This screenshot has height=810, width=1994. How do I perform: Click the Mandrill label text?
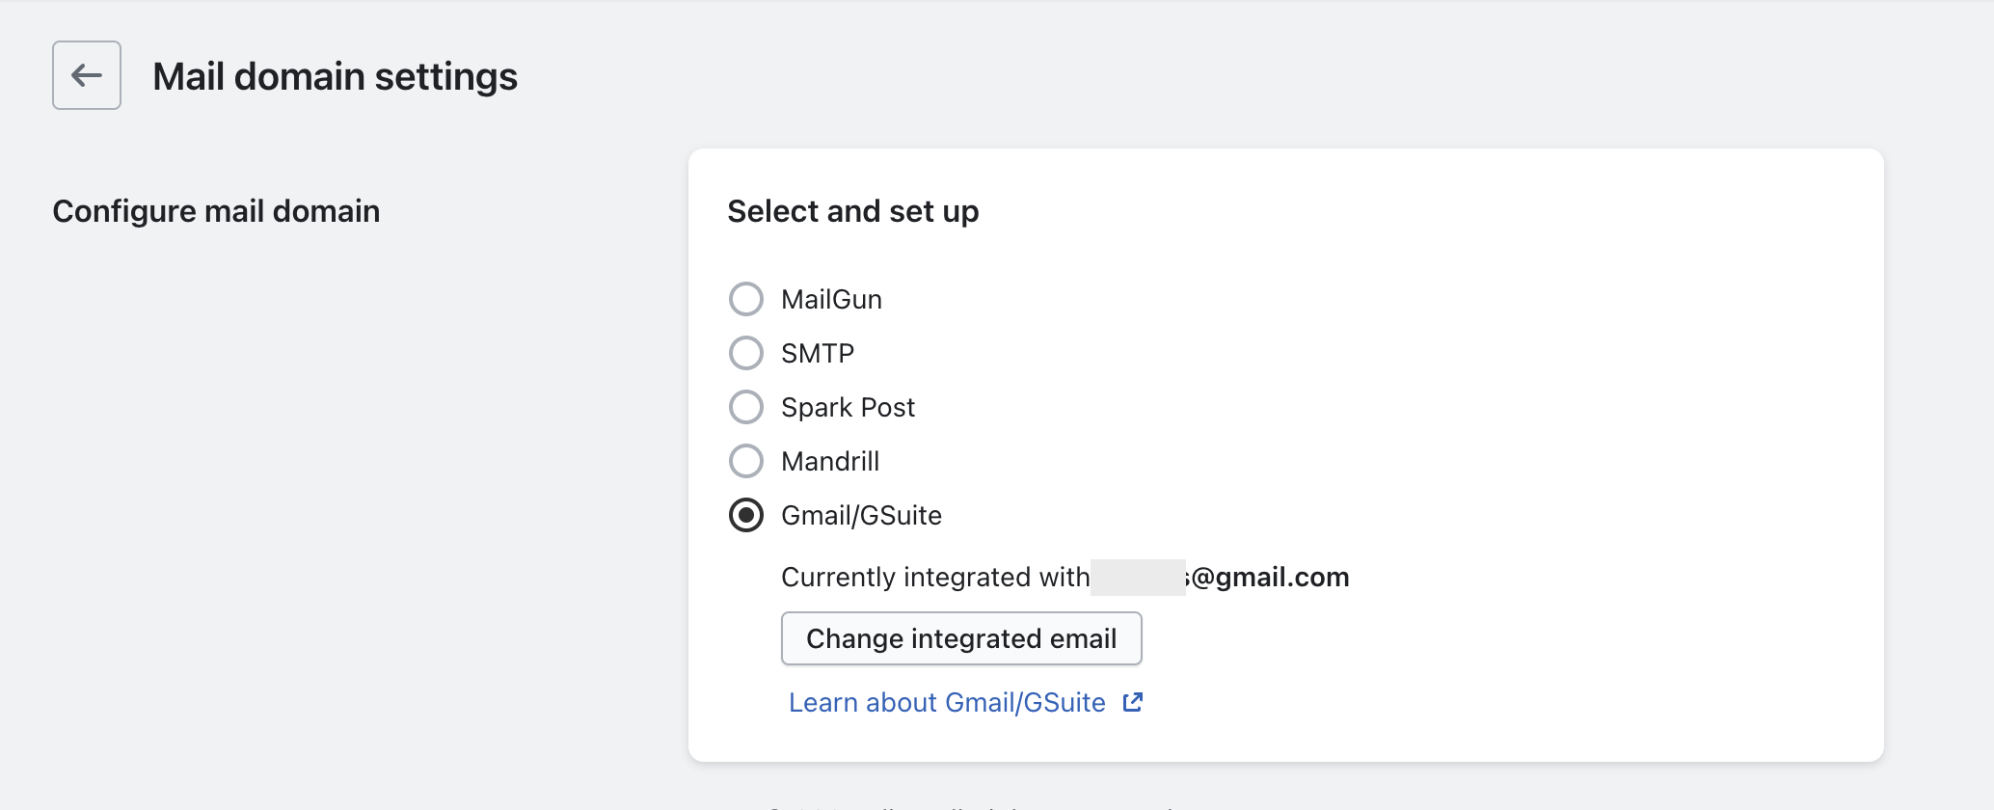point(830,462)
